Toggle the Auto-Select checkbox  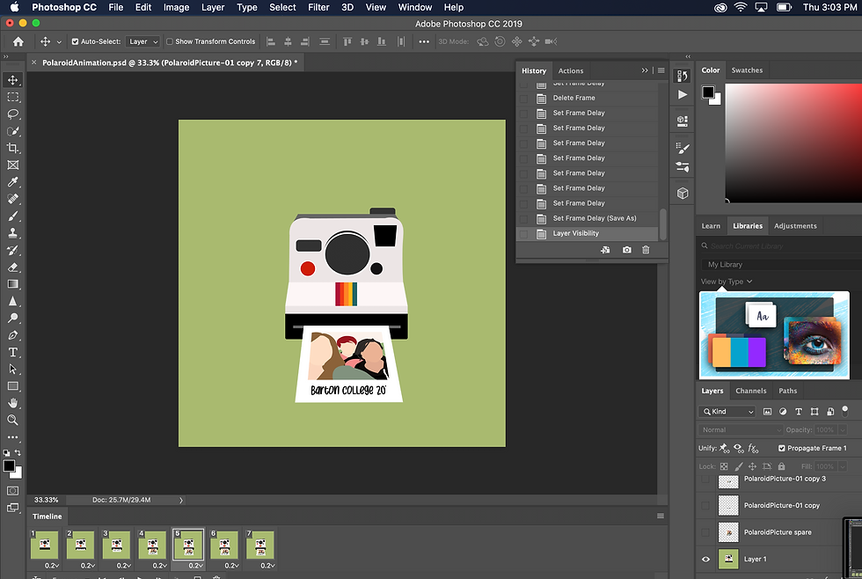tap(76, 41)
